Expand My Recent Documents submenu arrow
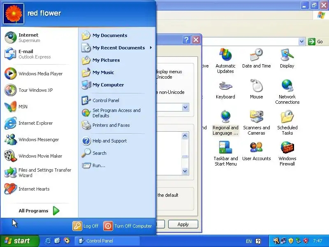Screen dimensions: 329x247 151,48
